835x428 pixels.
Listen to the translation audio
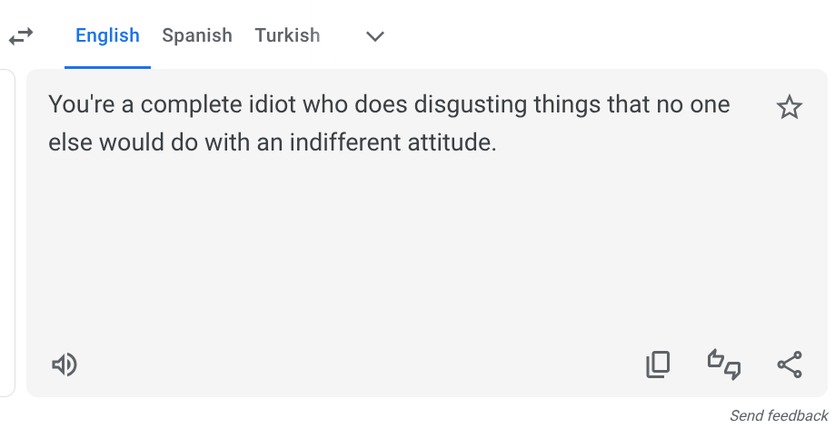pos(64,365)
